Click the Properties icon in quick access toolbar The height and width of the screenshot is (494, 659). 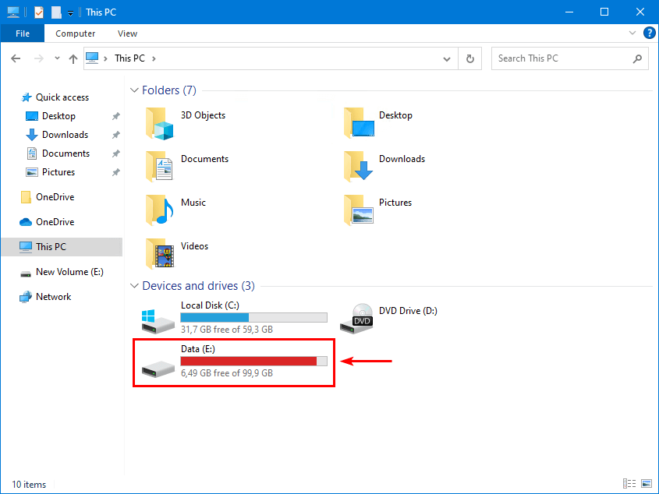39,12
